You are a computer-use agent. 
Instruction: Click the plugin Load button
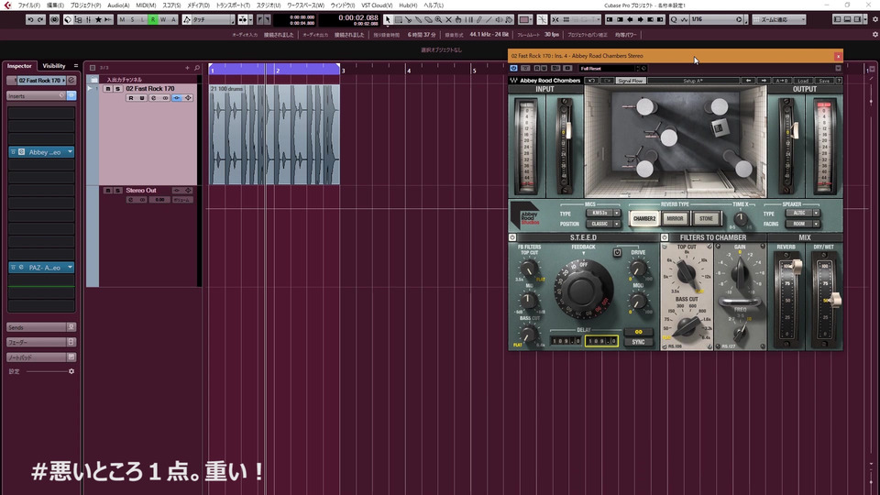click(x=803, y=81)
